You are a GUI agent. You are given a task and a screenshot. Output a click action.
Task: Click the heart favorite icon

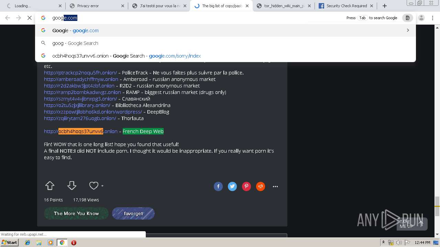point(94,186)
